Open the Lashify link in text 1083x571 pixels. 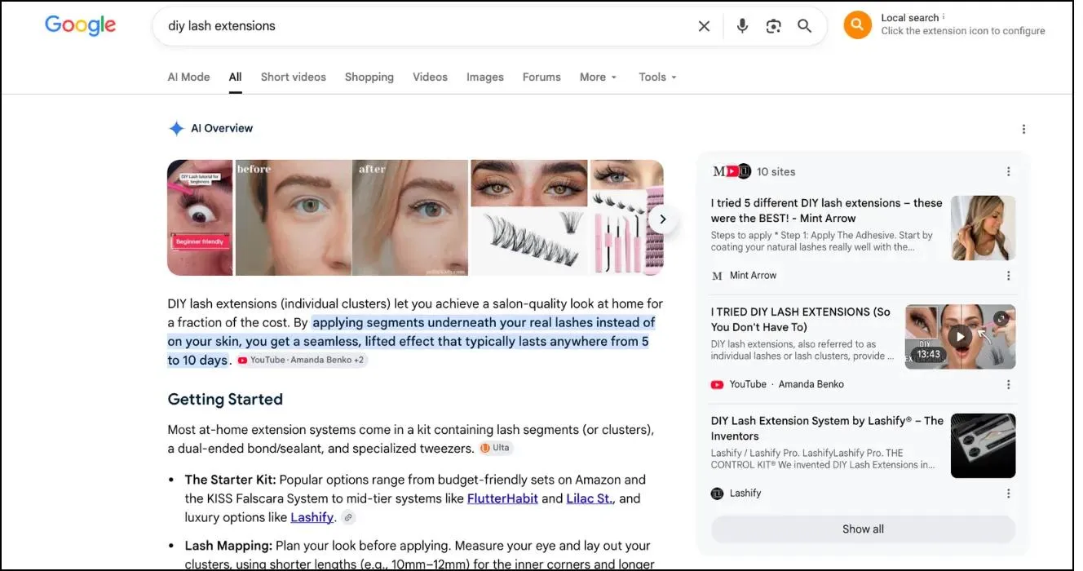coord(312,517)
